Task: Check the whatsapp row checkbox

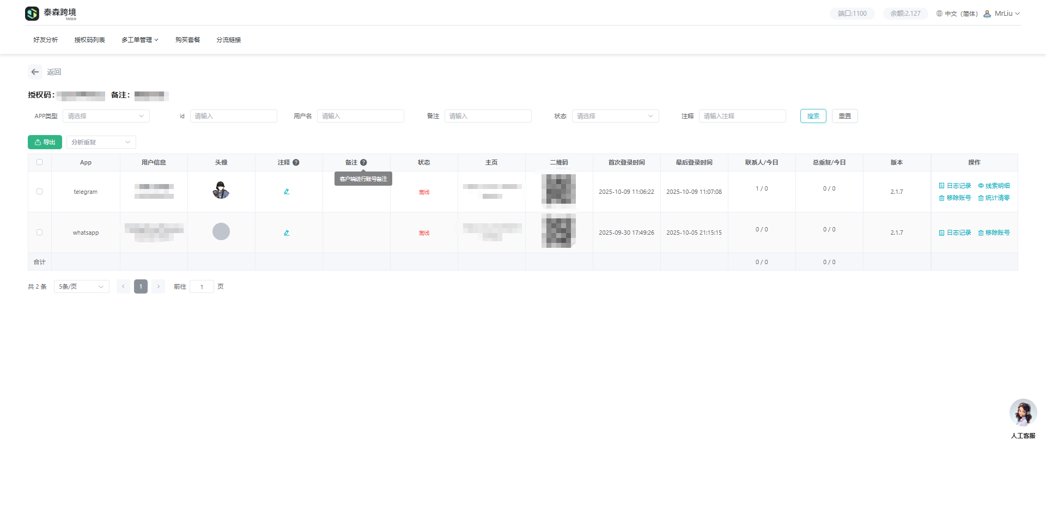Action: click(39, 233)
